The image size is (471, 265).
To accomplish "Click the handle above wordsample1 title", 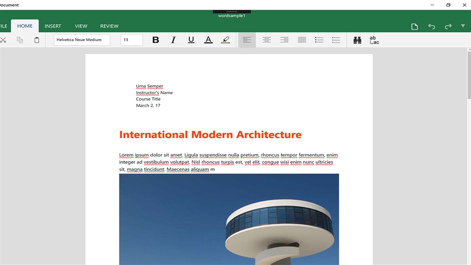I will [x=232, y=11].
